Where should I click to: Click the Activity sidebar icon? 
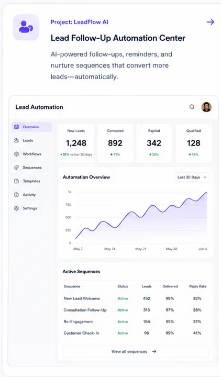click(16, 195)
